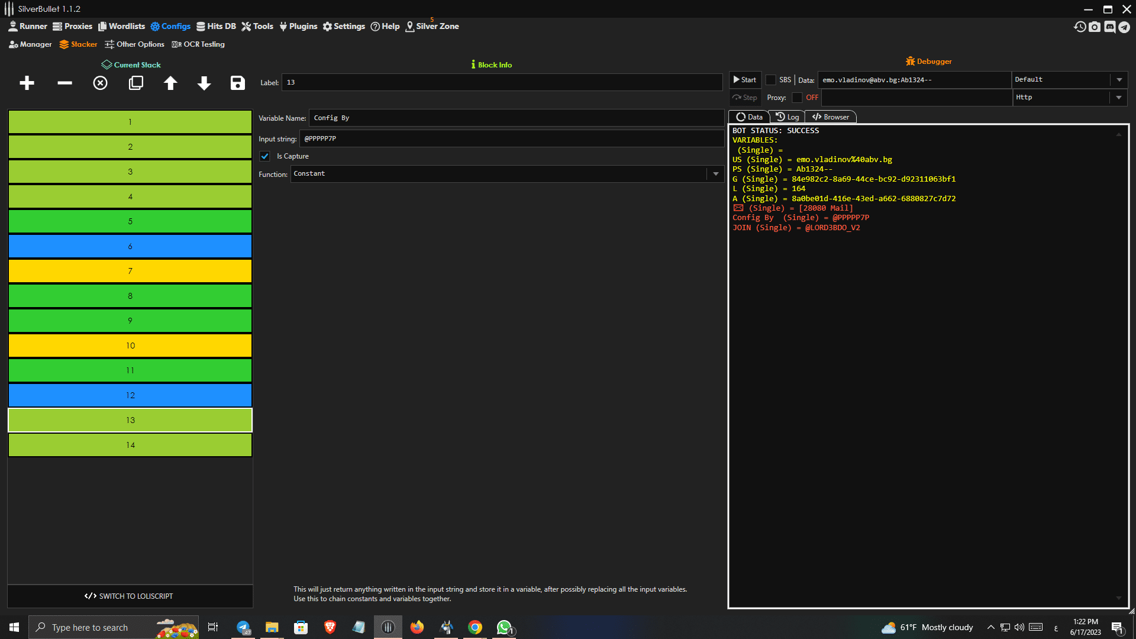Open the Http proxy type dropdown

click(x=1119, y=98)
